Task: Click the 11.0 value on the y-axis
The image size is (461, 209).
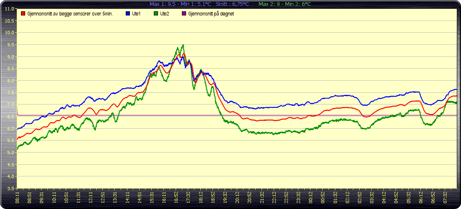Action: [8, 9]
